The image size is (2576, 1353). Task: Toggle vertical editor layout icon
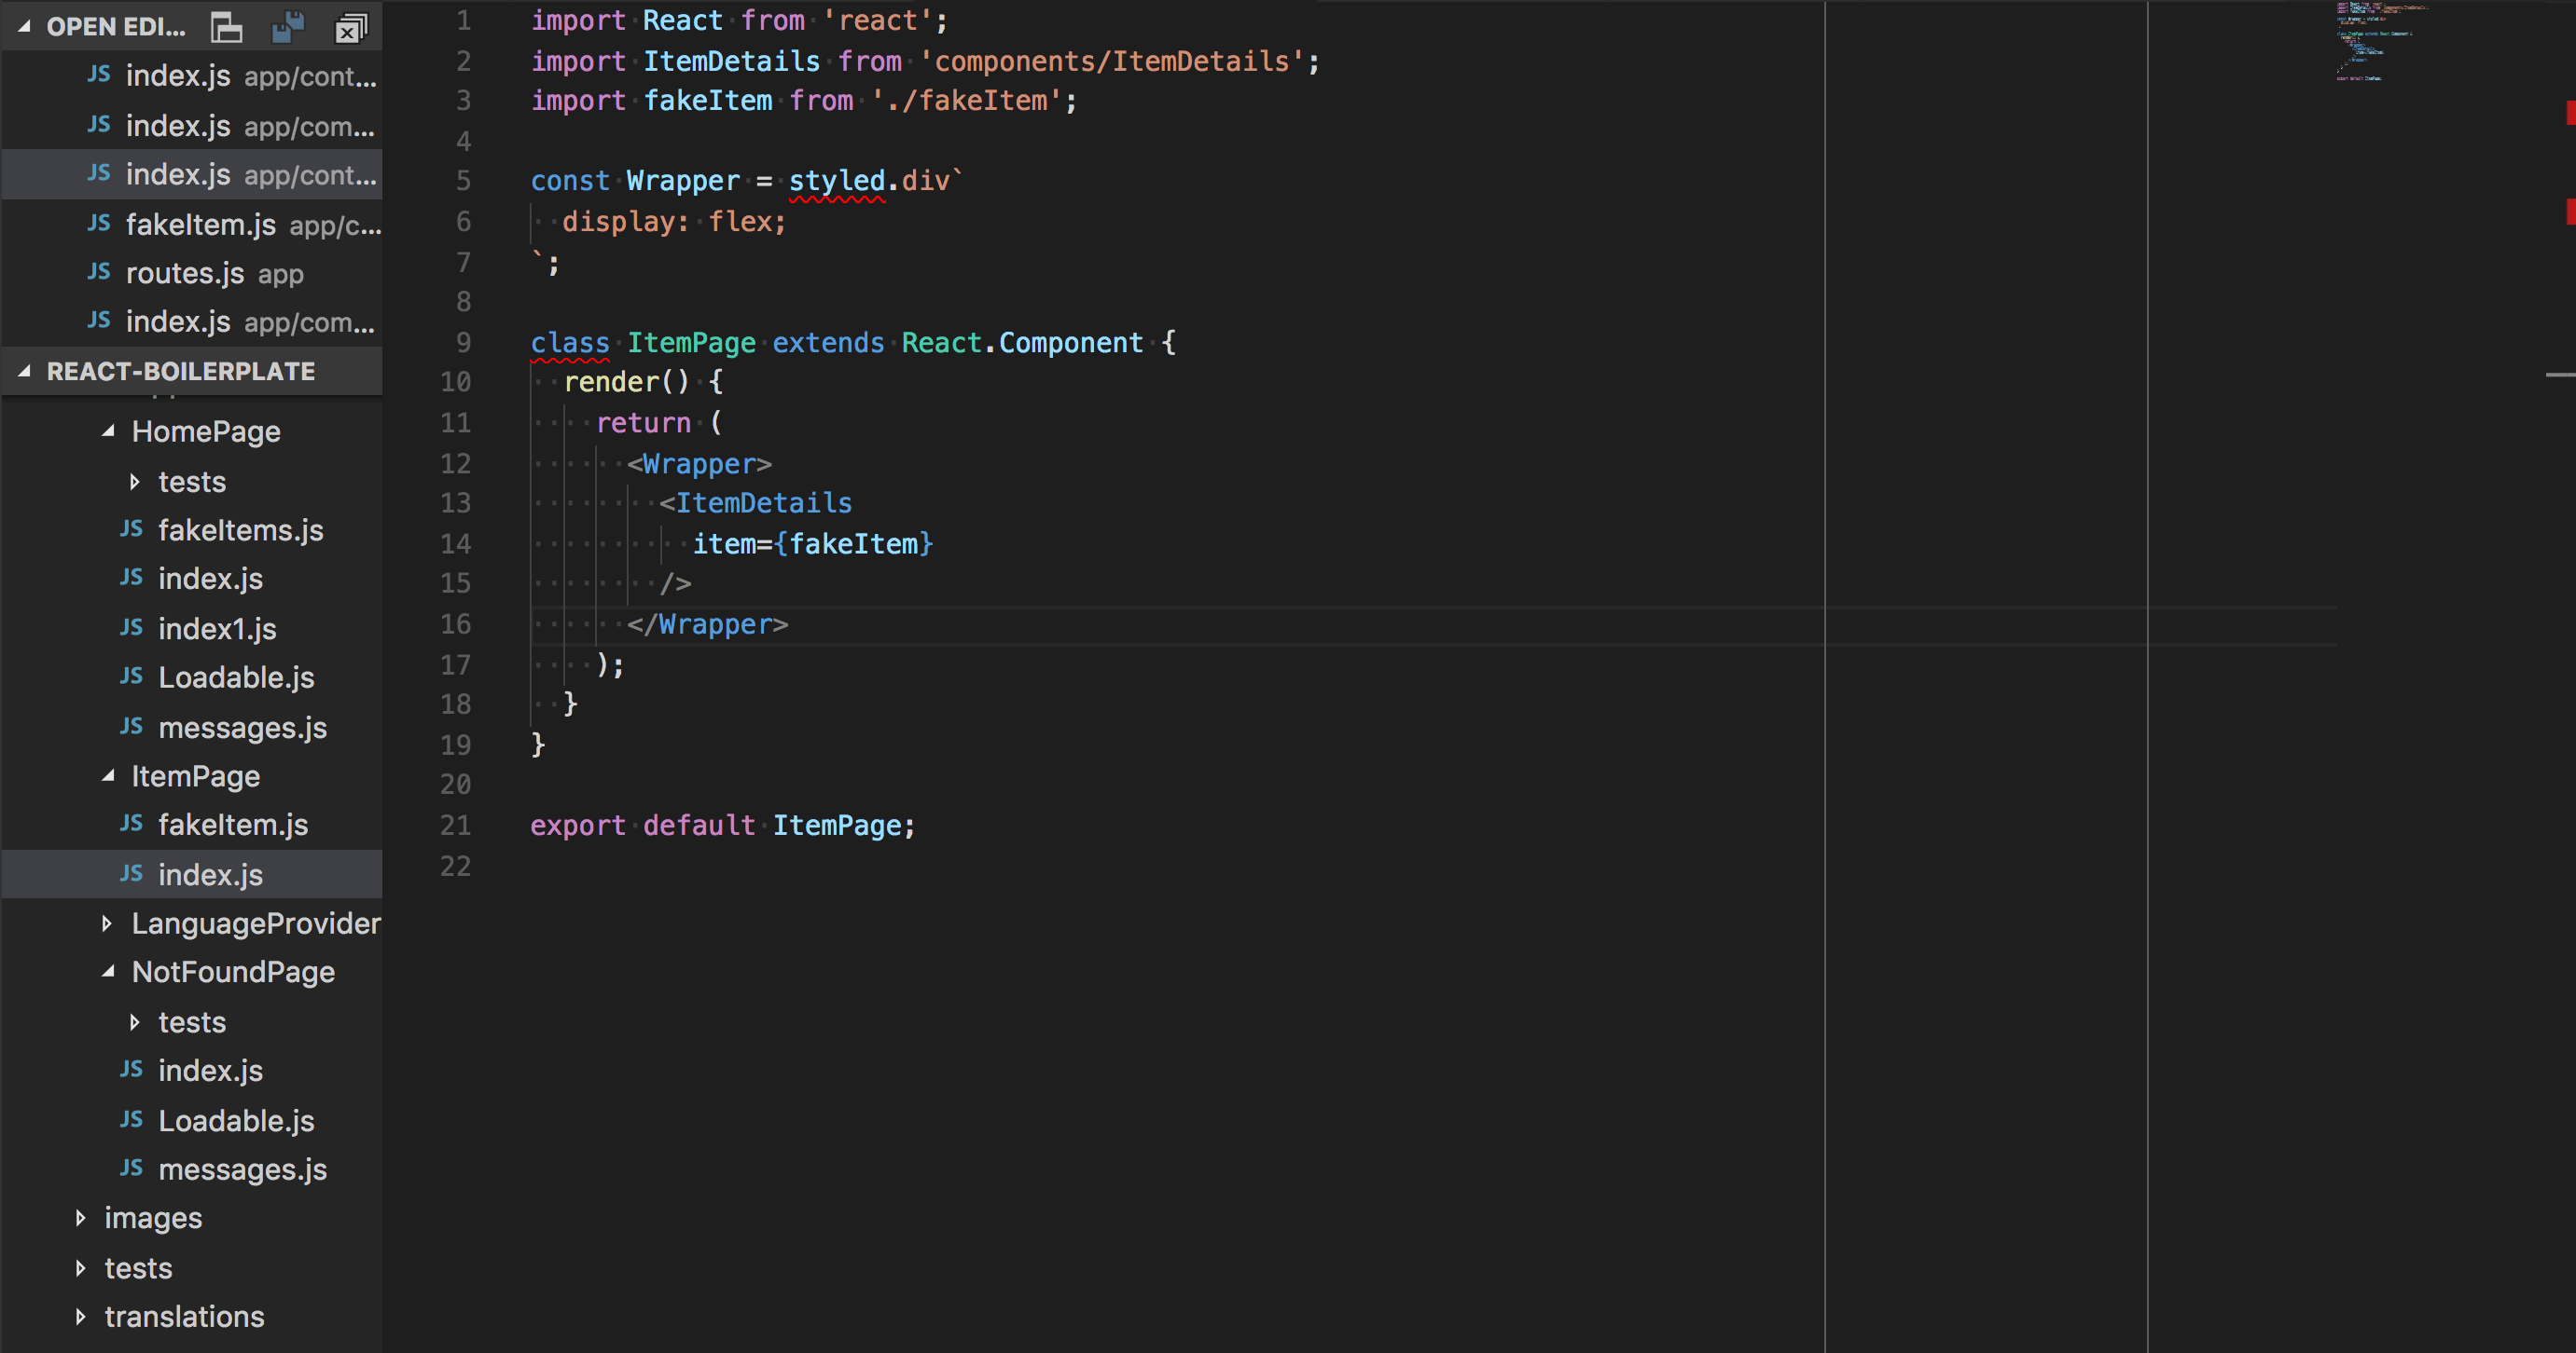coord(226,27)
